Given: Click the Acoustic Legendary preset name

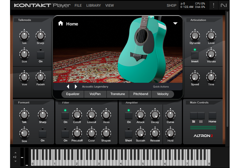Looking at the screenshot, I should tap(95, 87).
